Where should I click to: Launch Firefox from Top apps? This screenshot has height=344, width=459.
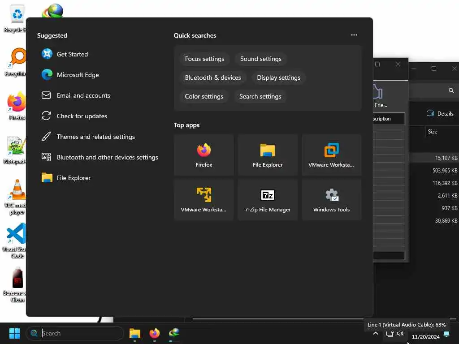204,155
